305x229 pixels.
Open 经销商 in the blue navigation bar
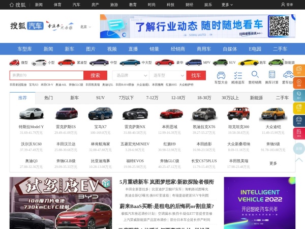tap(178, 49)
